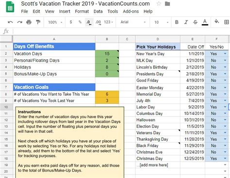
Task: Click the document title text
Action: (x=85, y=4)
